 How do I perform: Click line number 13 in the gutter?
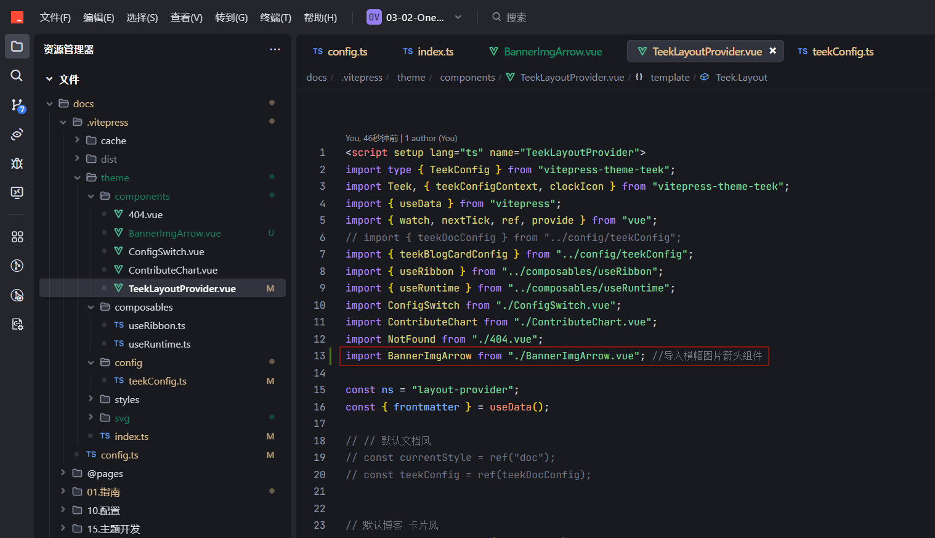319,356
